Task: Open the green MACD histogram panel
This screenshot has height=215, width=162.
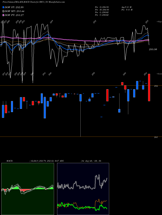Action: point(28,189)
